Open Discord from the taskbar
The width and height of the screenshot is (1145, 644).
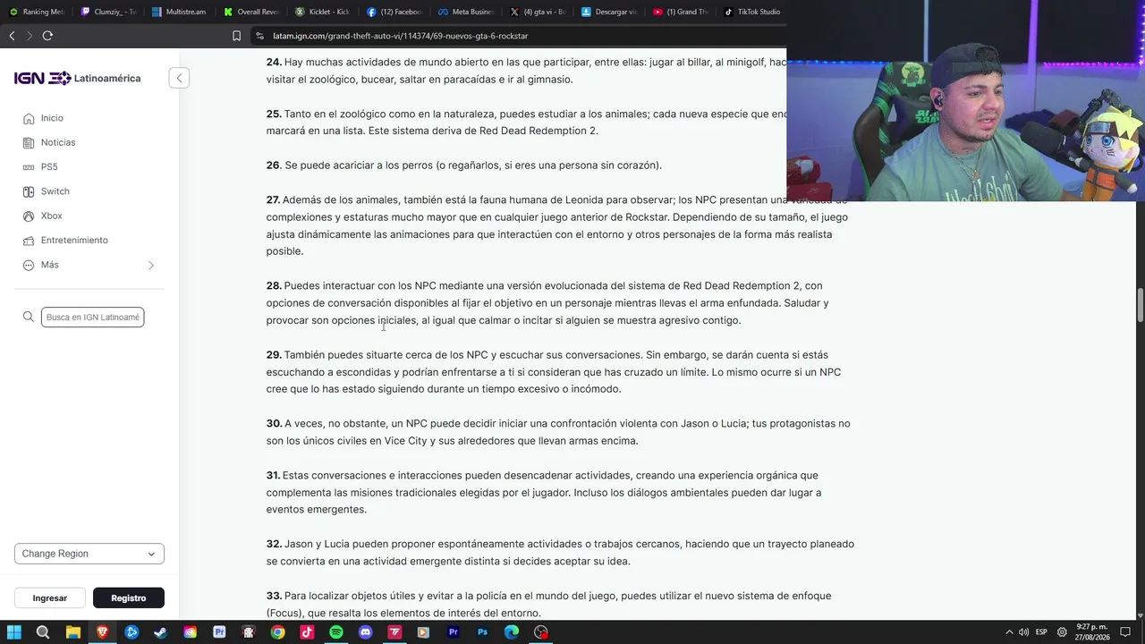coord(365,632)
